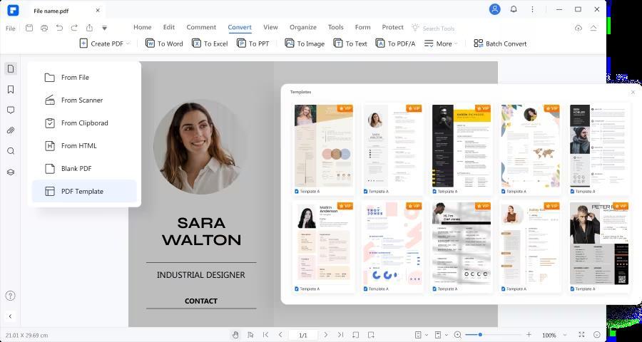Open the Bookmarks panel in left sidebar

[11, 90]
